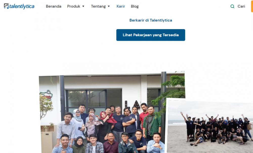Viewport: 253px width, 153px height.
Task: Select the Karir navigation tab
Action: click(121, 6)
